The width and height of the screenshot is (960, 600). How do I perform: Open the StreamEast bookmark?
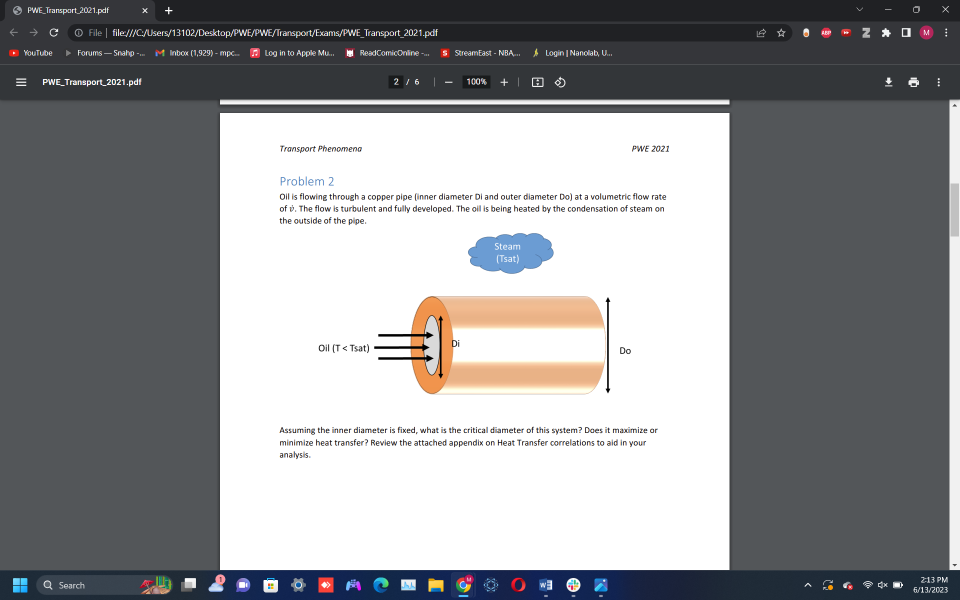click(x=480, y=53)
